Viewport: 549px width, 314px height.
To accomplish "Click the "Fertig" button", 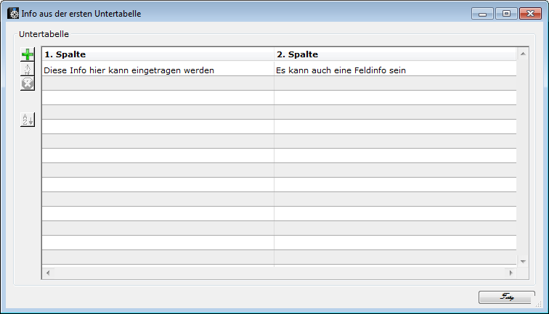I will (x=506, y=297).
